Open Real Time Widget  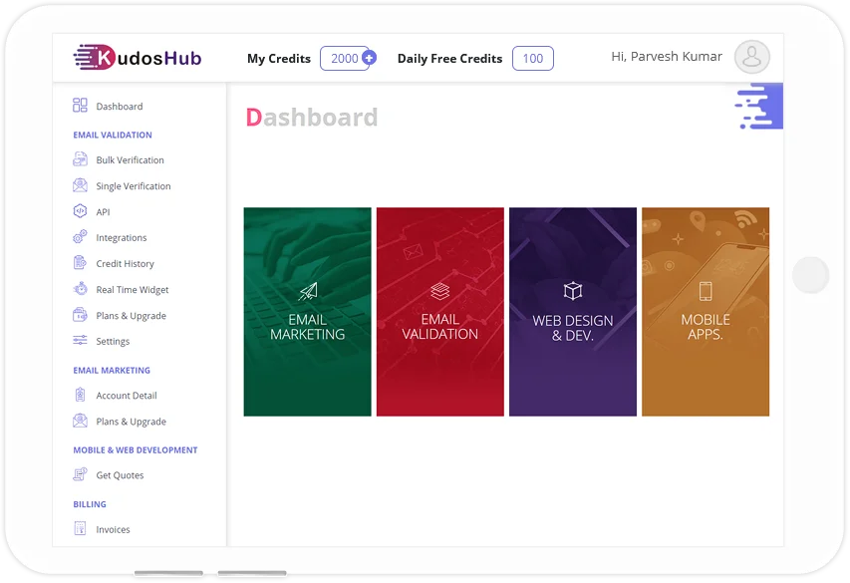(133, 290)
